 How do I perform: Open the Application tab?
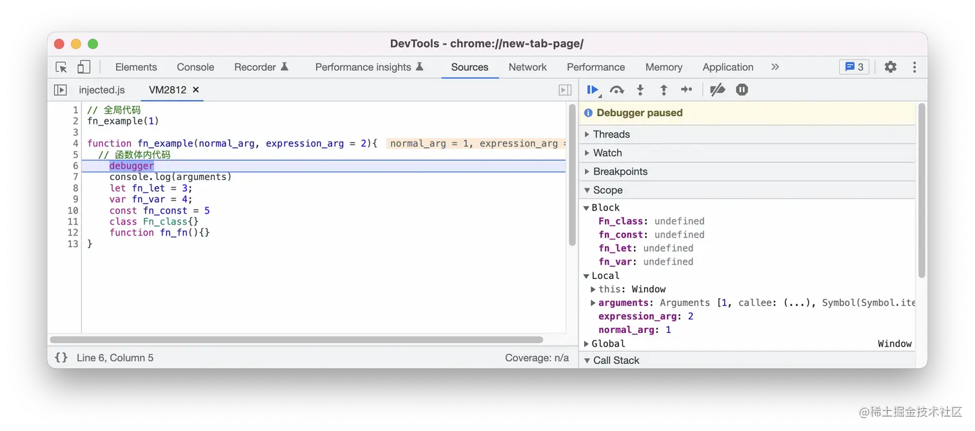(728, 67)
